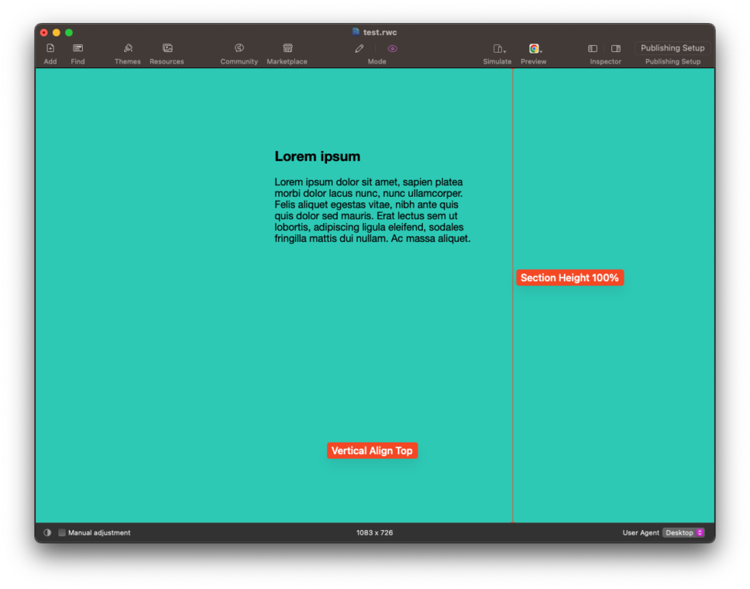Show the Inspector panel
Viewport: 750px width, 589px height.
[593, 48]
